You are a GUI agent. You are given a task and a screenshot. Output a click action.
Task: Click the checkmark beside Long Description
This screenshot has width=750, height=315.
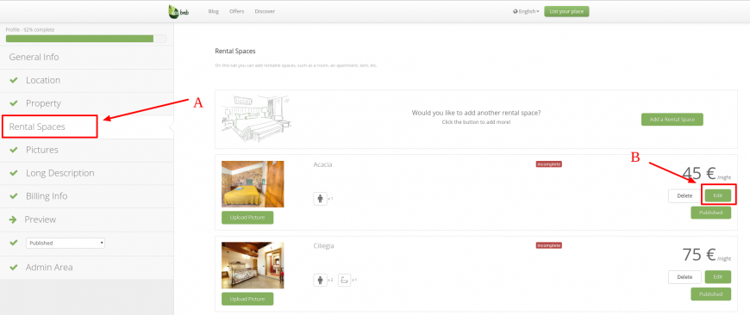pyautogui.click(x=14, y=173)
